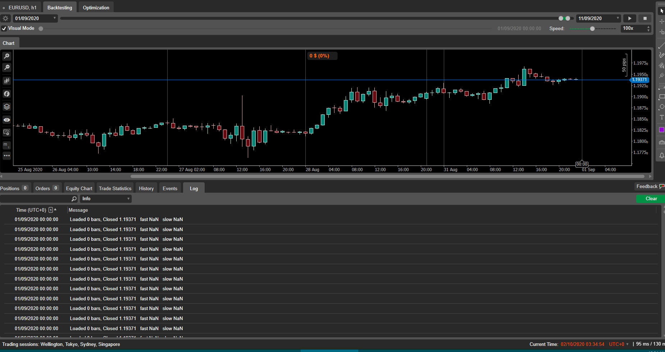
Task: Open chart settings icon with gear
Action: [6, 132]
